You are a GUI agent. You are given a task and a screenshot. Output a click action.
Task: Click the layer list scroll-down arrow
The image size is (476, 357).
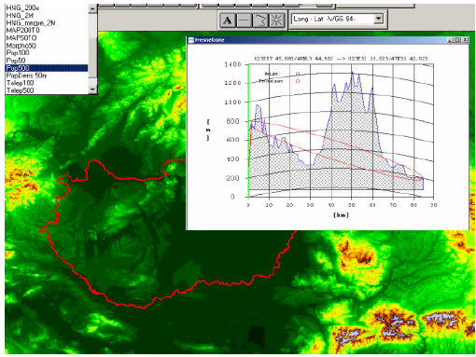92,89
